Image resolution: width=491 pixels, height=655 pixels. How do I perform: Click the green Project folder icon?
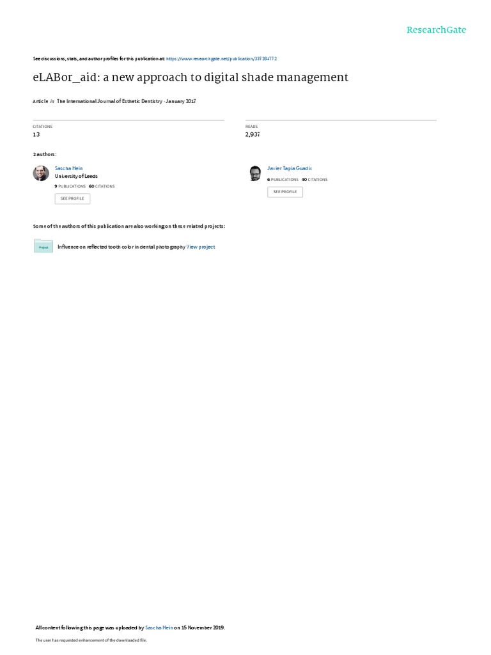pos(43,246)
